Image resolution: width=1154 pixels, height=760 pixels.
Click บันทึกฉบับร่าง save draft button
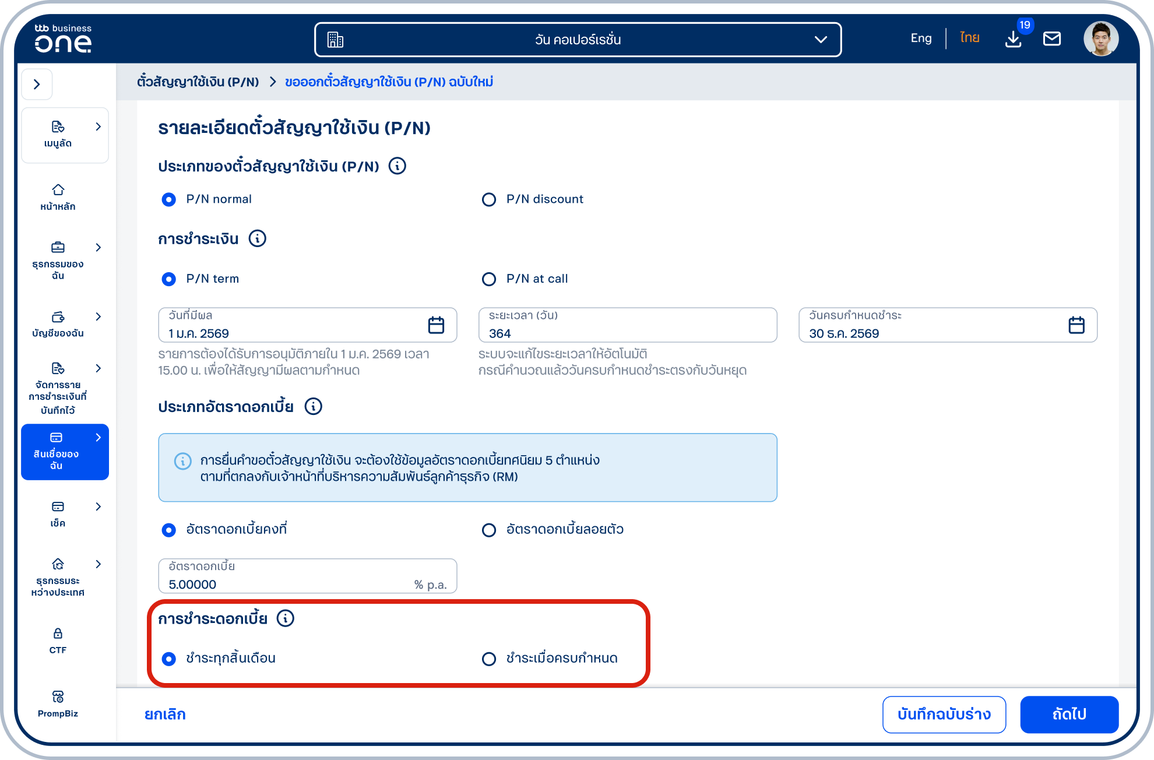pos(944,715)
